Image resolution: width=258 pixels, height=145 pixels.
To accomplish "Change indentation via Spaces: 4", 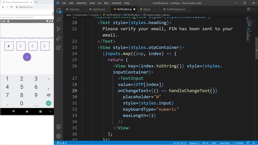I will pos(194,143).
